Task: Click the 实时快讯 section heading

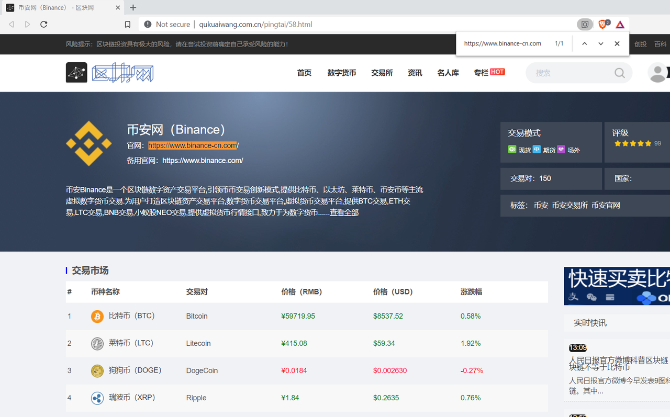Action: click(x=590, y=323)
